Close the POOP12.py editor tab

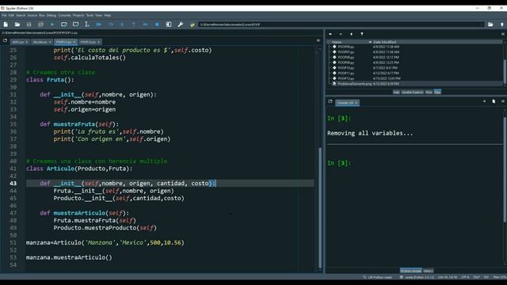(98, 42)
